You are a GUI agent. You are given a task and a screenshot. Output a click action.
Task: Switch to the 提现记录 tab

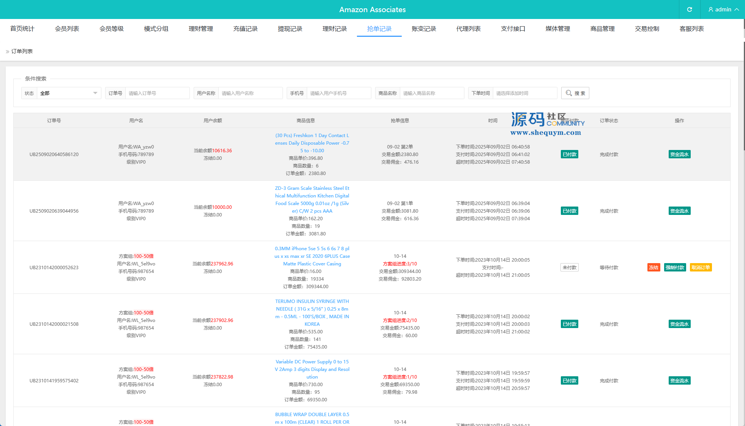pos(290,29)
